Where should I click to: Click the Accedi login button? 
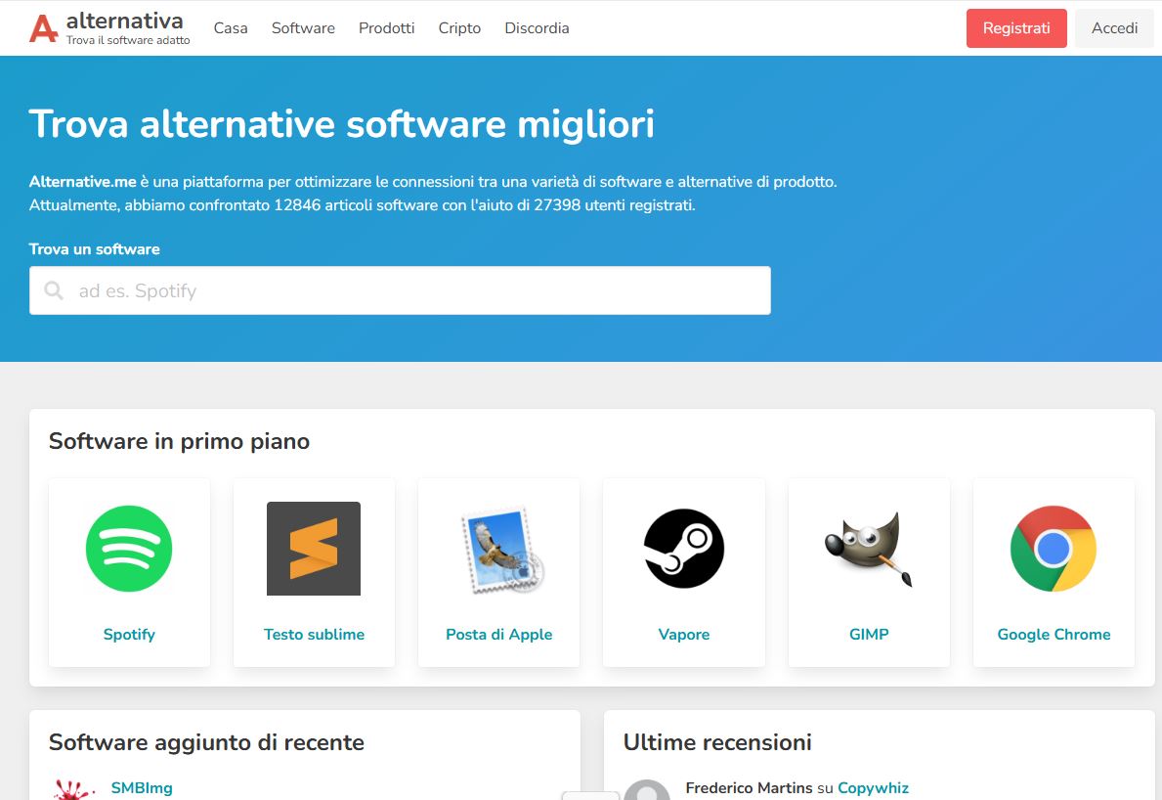coord(1114,28)
